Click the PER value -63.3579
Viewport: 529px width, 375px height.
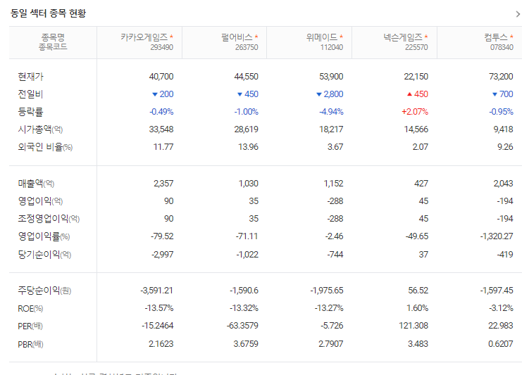click(x=242, y=326)
